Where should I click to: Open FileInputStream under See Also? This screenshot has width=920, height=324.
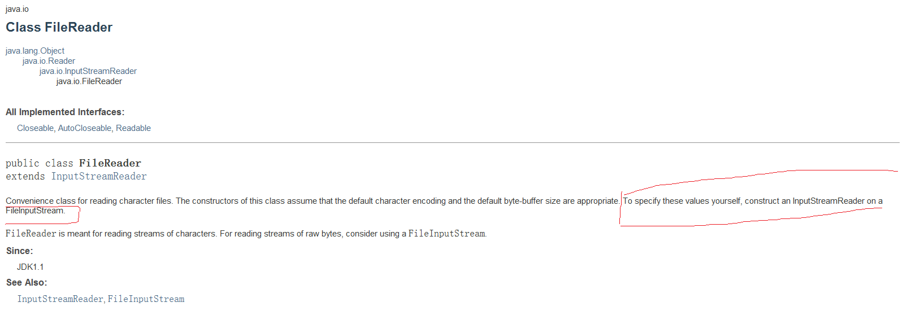pos(146,299)
